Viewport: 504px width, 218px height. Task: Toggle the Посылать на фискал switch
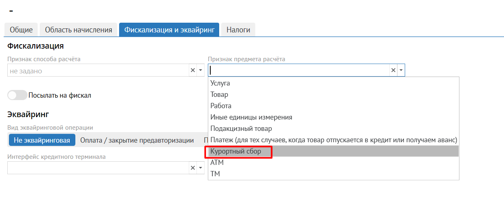click(17, 95)
